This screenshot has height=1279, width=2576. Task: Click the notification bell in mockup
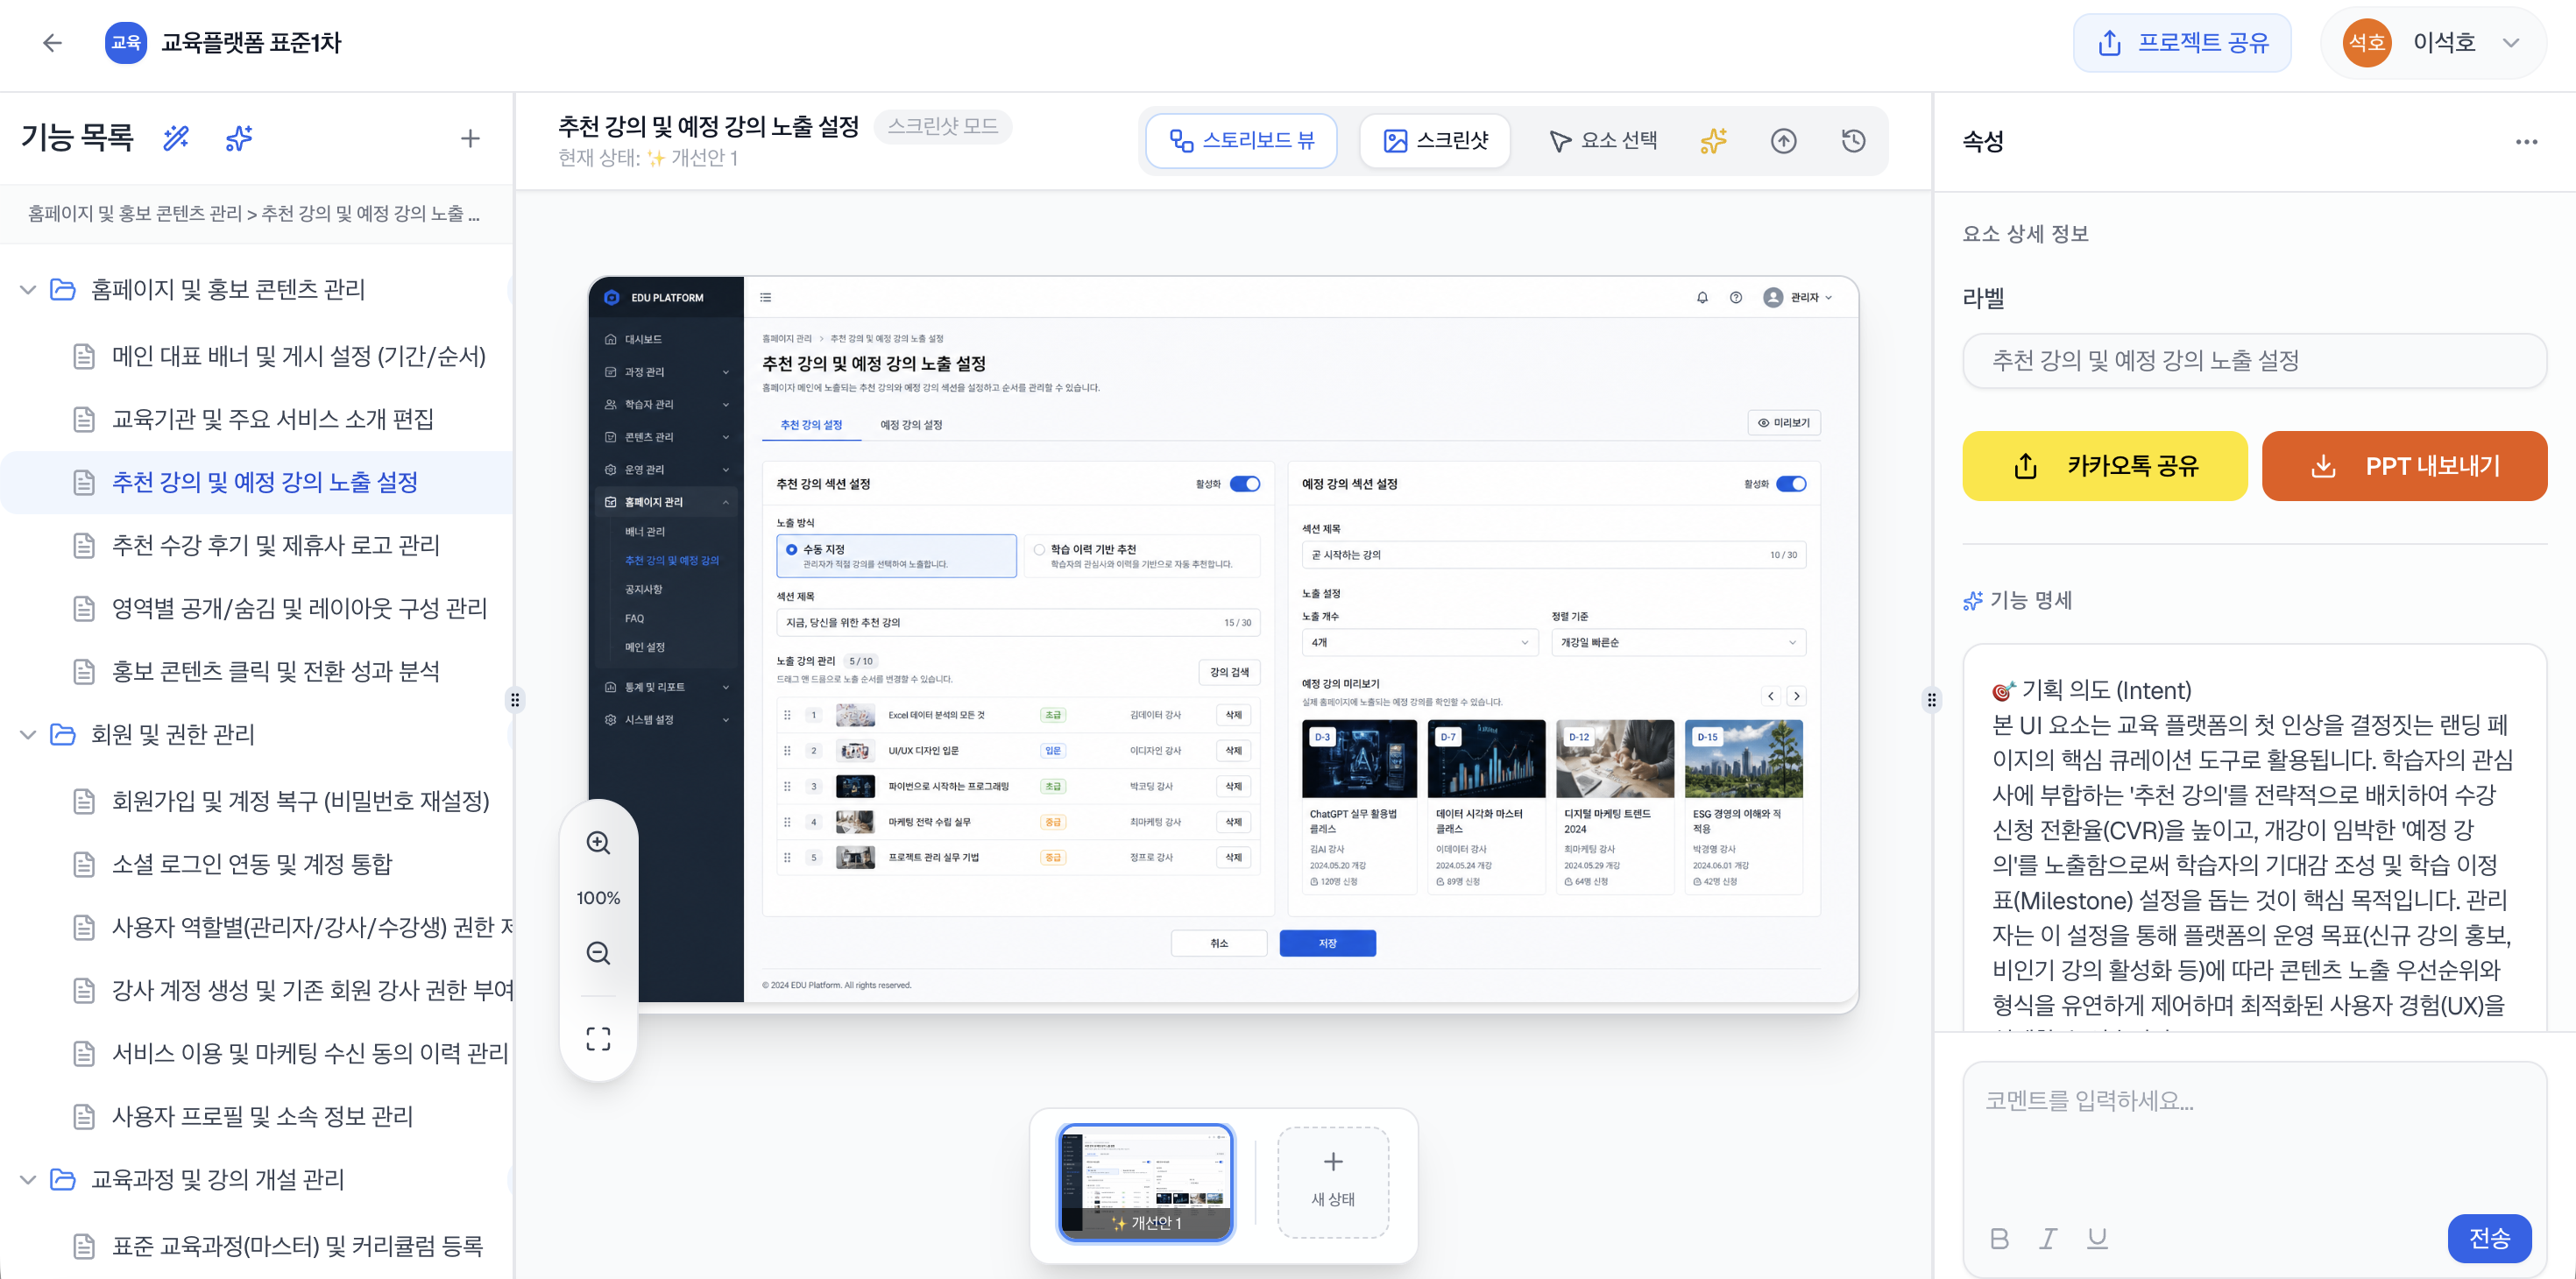[1702, 297]
